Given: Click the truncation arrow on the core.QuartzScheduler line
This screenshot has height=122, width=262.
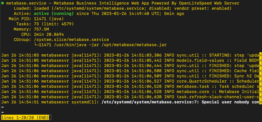Looking at the screenshot, I should (x=260, y=81).
